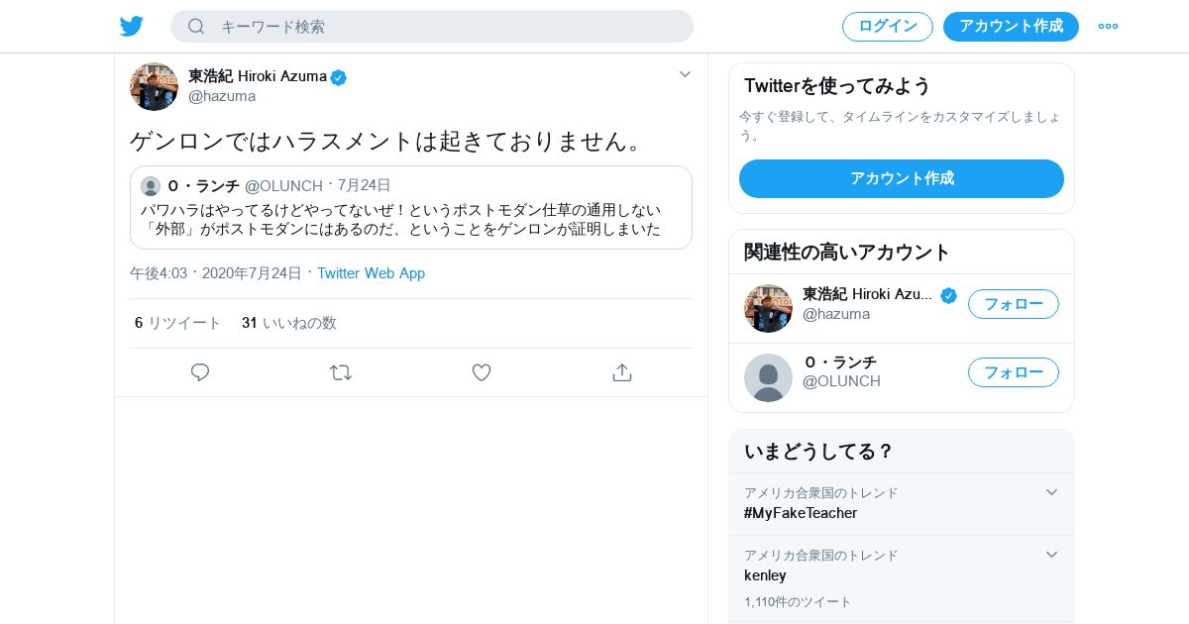Image resolution: width=1189 pixels, height=624 pixels.
Task: Click the search magnifier icon
Action: click(196, 26)
